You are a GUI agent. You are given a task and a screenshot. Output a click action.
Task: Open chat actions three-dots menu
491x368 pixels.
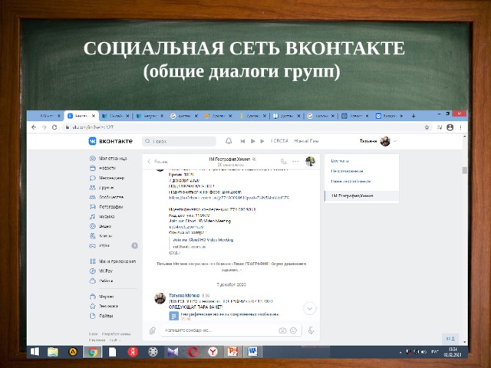coord(295,162)
